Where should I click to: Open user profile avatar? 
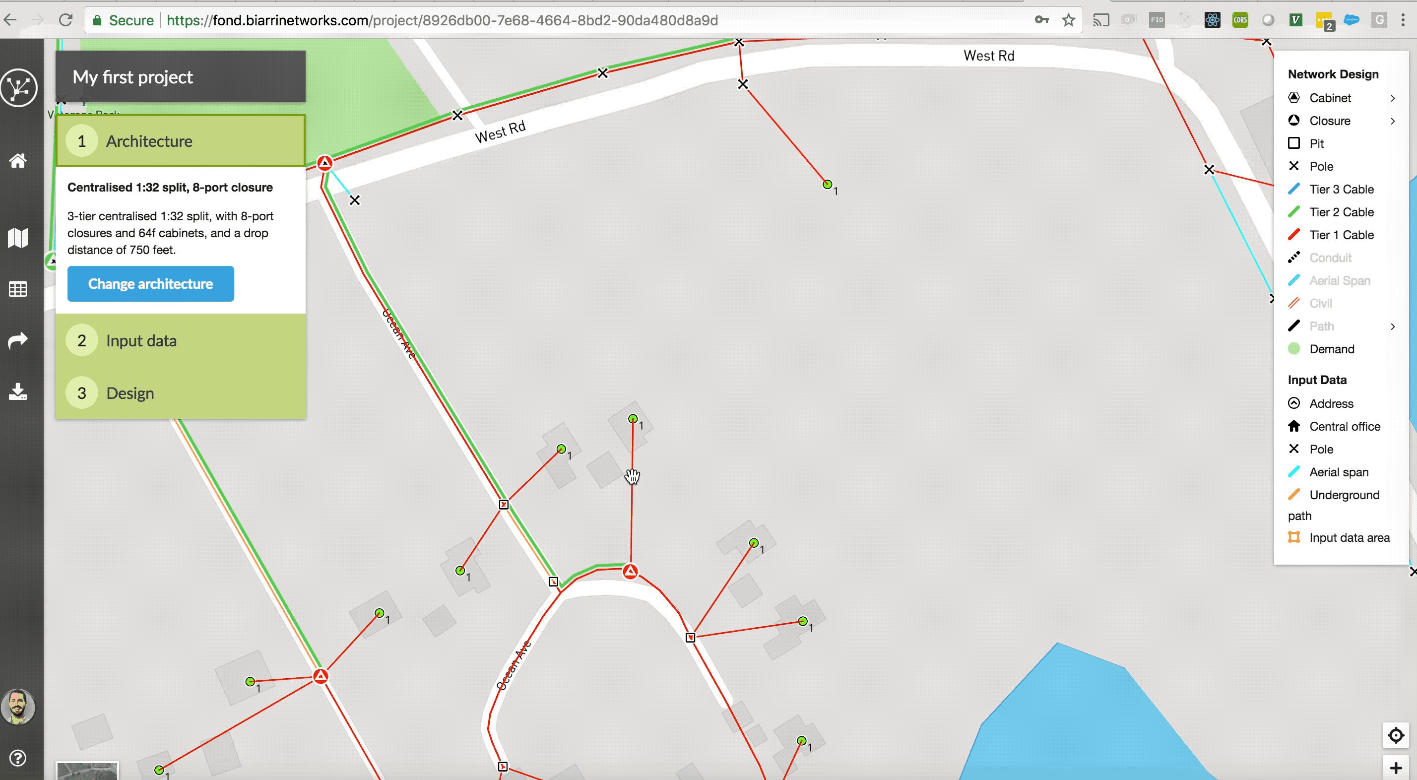coord(17,707)
